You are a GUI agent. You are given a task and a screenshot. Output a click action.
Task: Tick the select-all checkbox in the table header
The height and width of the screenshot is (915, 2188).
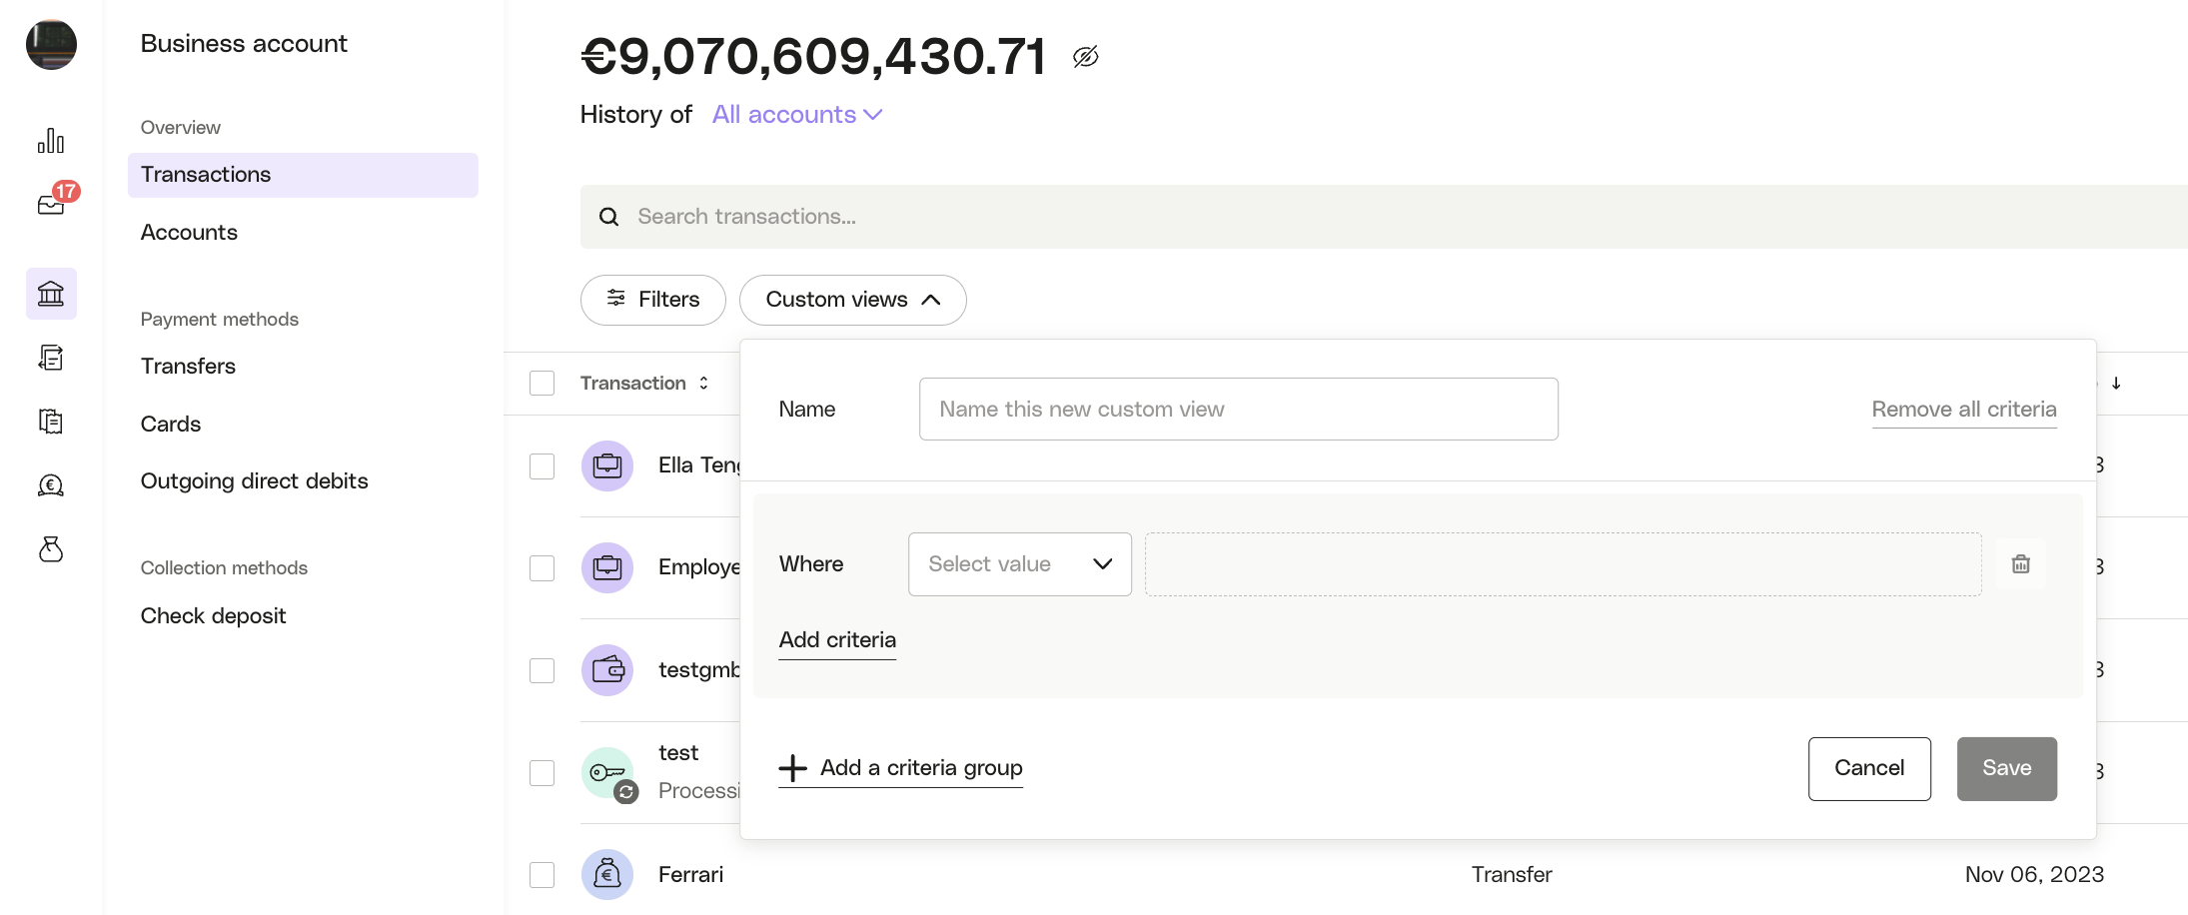(x=542, y=383)
